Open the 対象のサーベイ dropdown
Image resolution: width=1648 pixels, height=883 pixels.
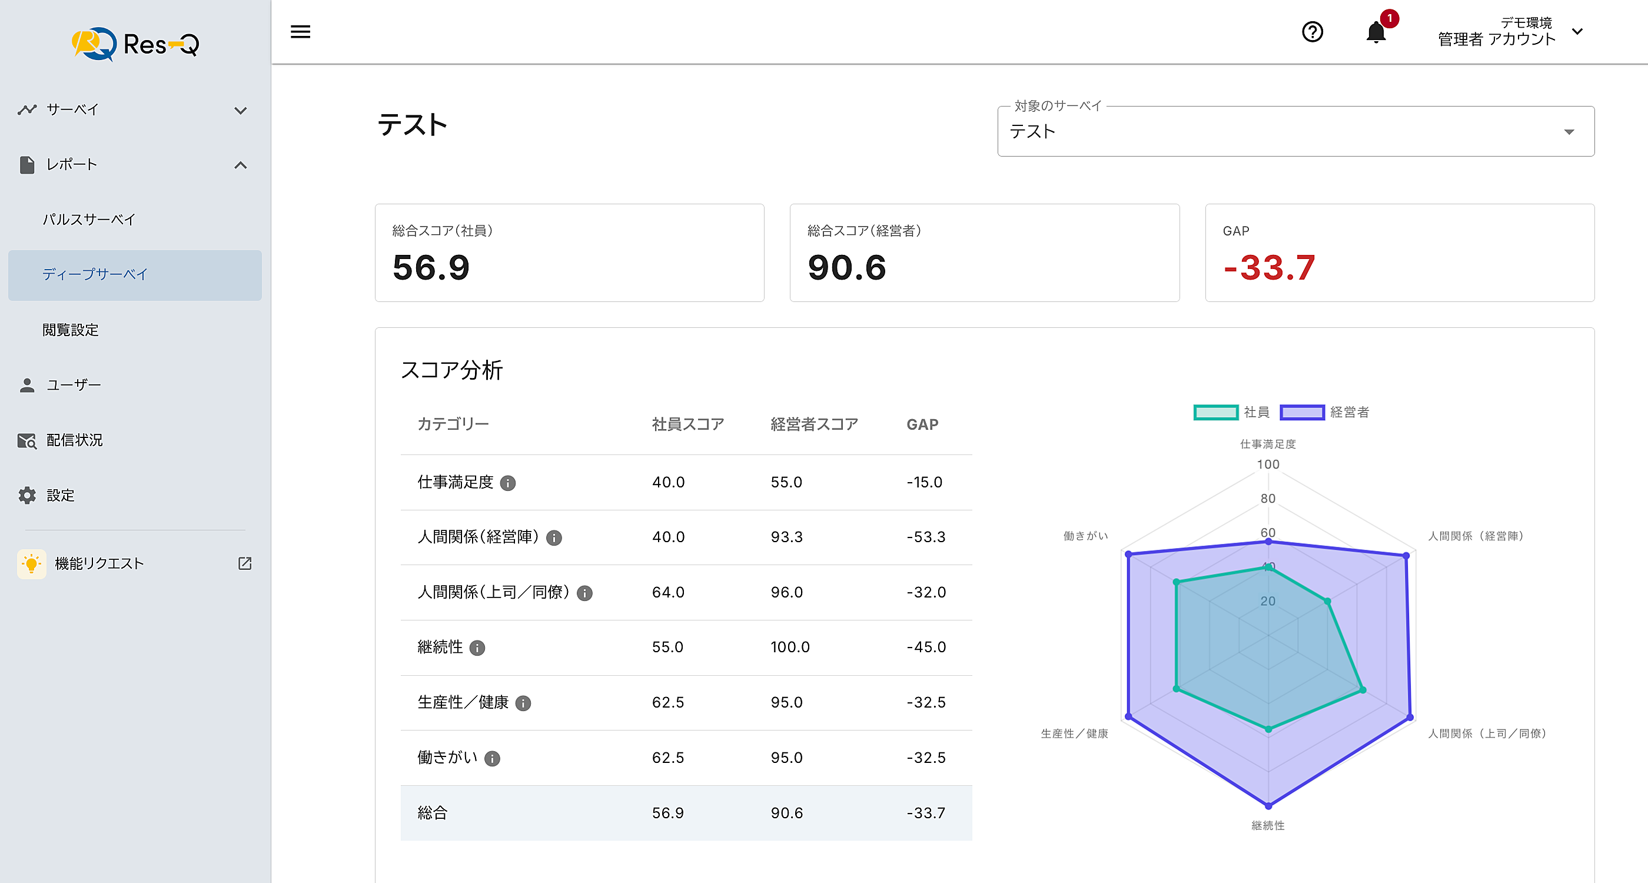[x=1295, y=132]
